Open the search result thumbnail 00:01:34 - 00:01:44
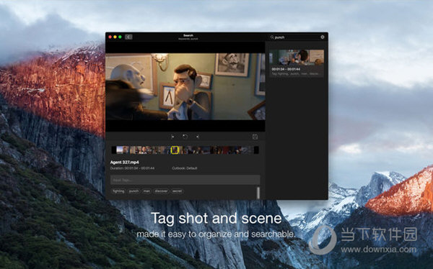Viewport: 433px width, 269px height. 297,63
